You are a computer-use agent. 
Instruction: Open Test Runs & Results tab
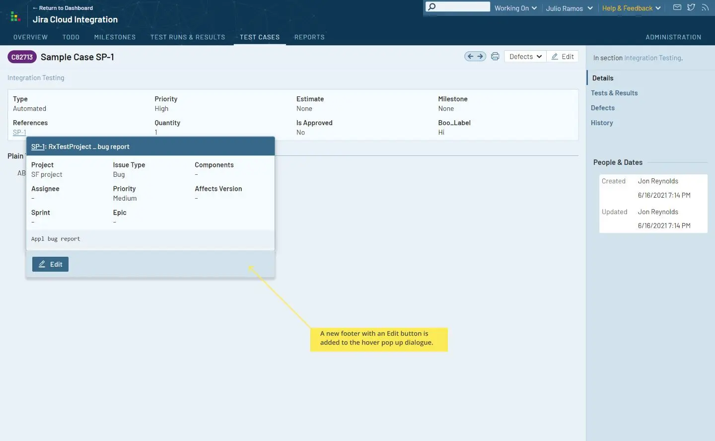tap(188, 37)
